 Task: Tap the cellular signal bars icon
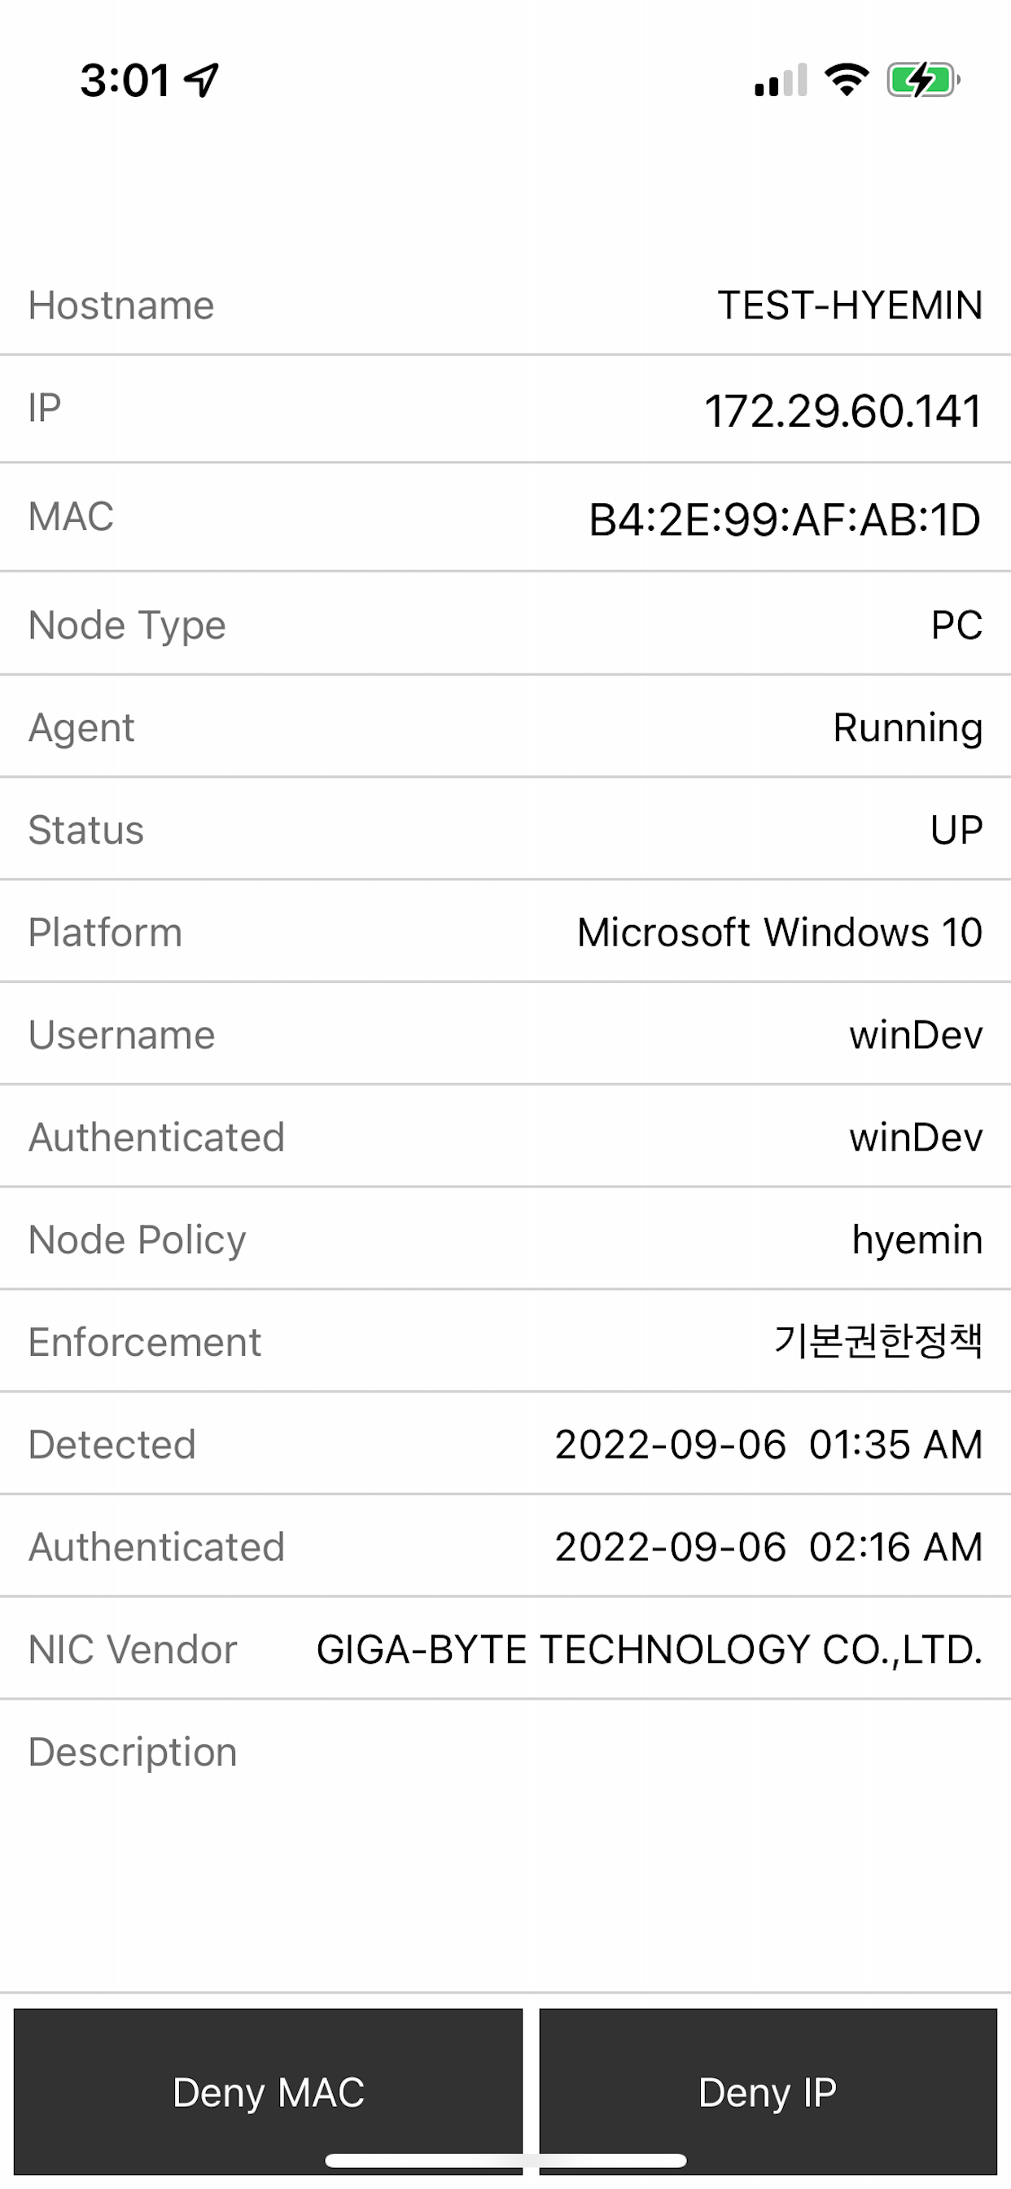coord(781,81)
